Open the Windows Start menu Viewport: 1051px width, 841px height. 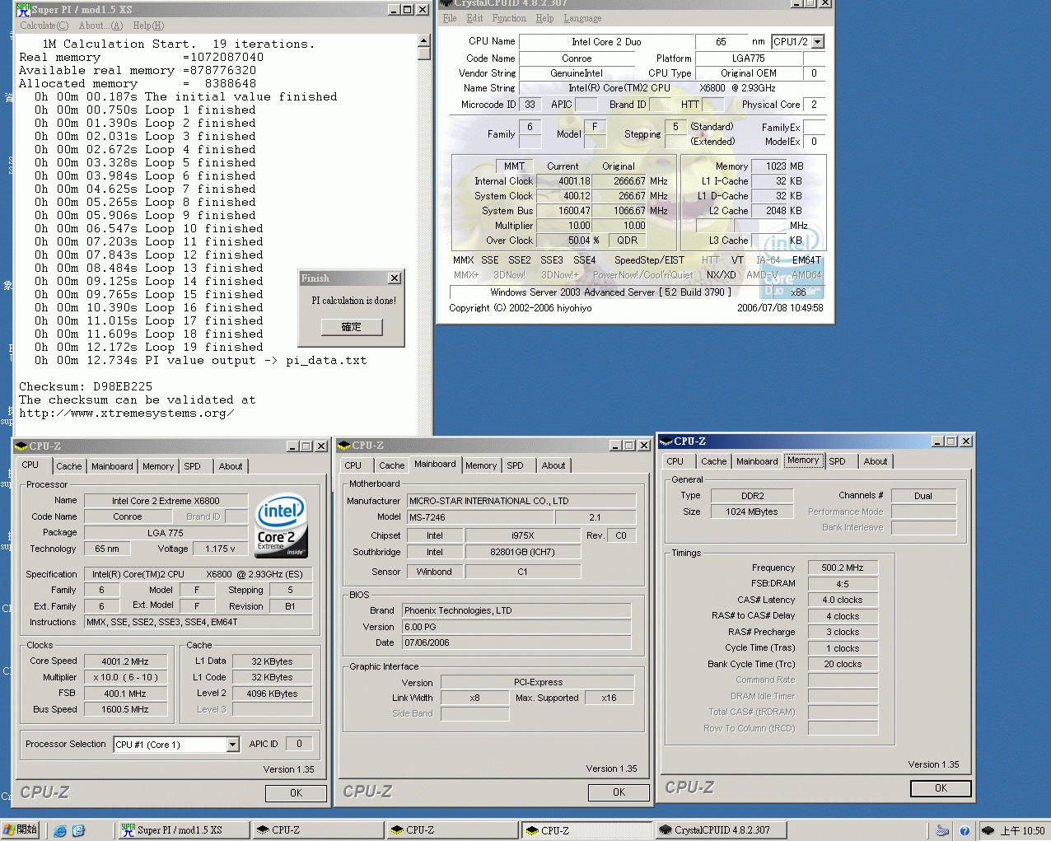(x=21, y=829)
